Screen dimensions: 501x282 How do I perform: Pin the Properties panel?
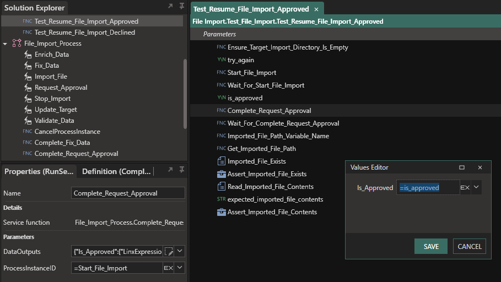[182, 170]
